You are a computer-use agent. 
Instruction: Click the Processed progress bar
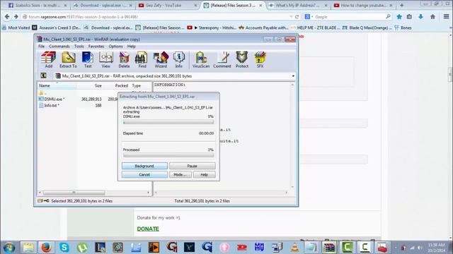(168, 155)
